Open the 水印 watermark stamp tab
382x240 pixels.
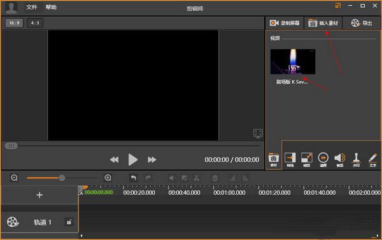(356, 160)
